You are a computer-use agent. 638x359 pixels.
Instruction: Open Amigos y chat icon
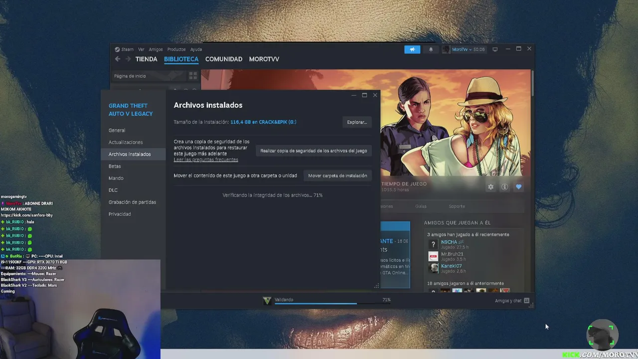tap(526, 301)
